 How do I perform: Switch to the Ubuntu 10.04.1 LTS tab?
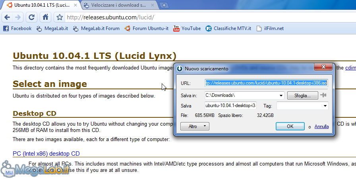(x=42, y=5)
